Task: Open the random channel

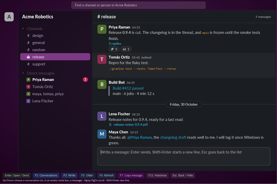Action: point(55,50)
